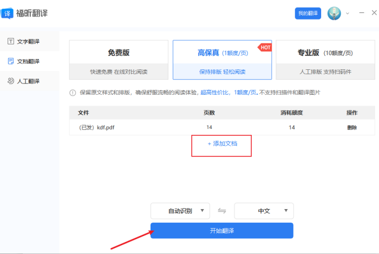The image size is (379, 254).
Task: Open the user avatar profile picture
Action: coord(334,14)
